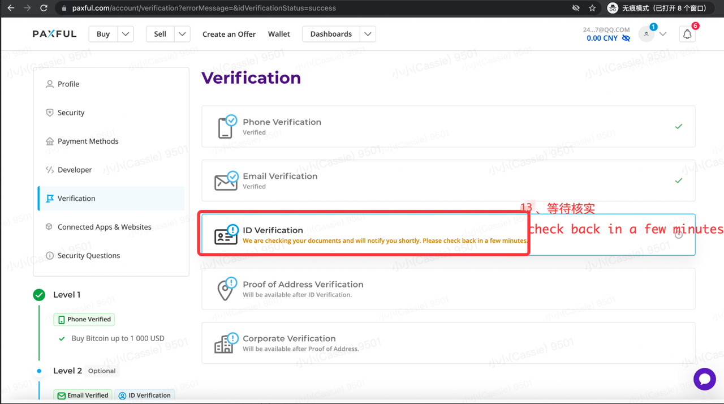
Task: Open the notifications bell icon
Action: tap(687, 35)
